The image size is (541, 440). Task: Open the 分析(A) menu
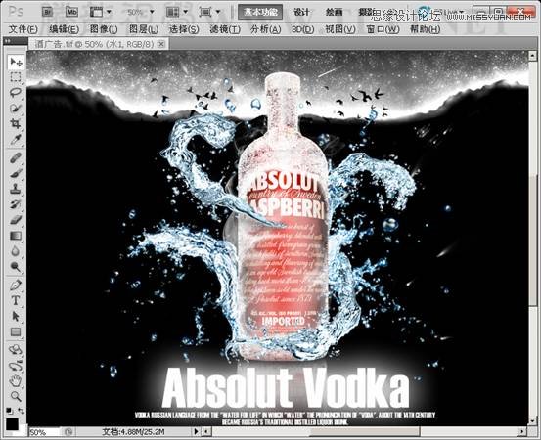266,29
